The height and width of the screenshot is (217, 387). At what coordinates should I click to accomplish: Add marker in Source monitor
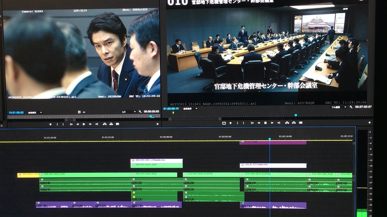[51, 124]
